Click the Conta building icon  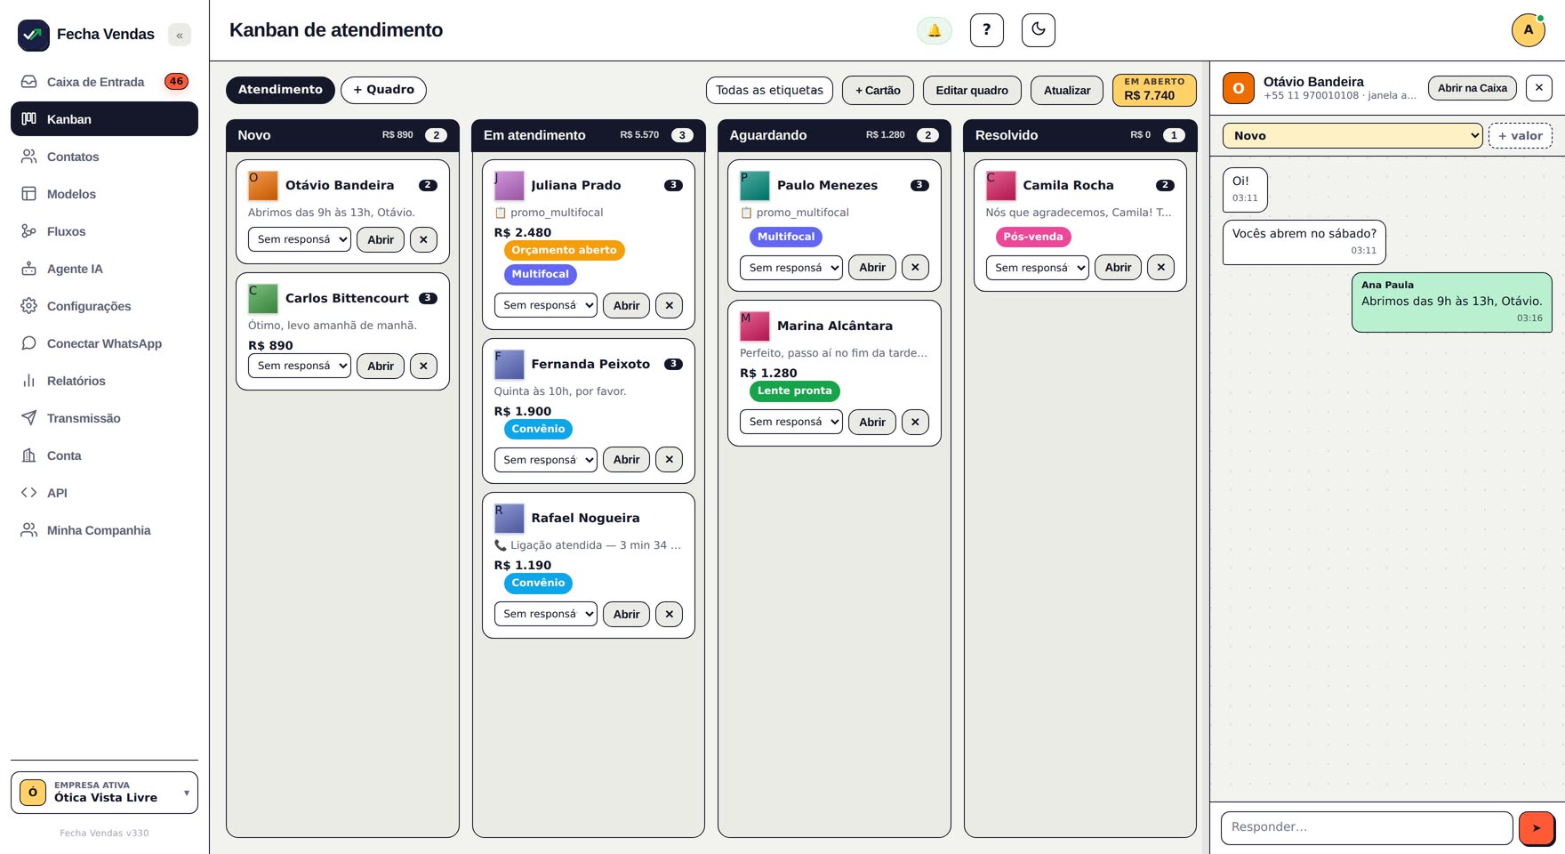pos(29,455)
